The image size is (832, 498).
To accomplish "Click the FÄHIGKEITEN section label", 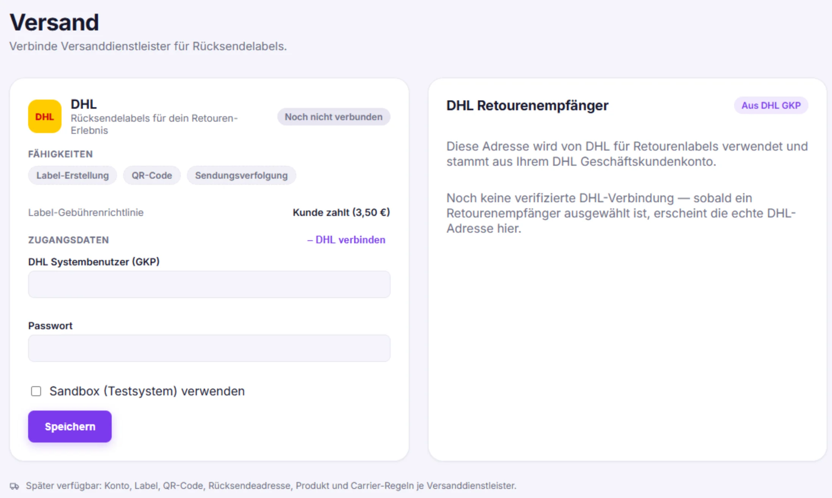I will click(60, 154).
